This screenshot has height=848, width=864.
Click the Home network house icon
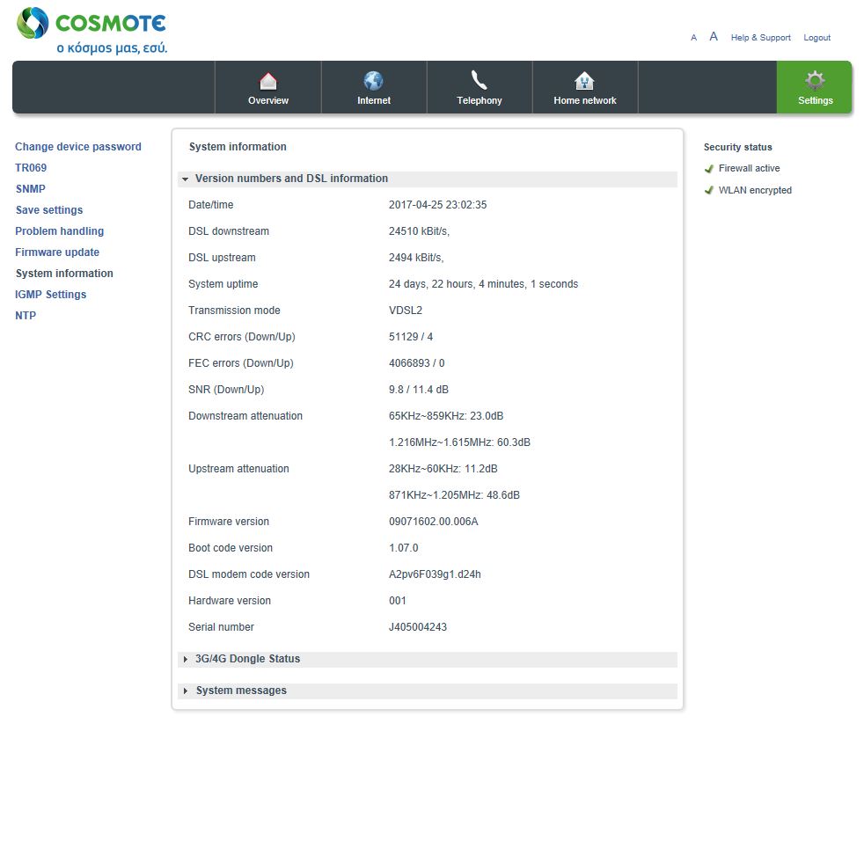tap(584, 81)
